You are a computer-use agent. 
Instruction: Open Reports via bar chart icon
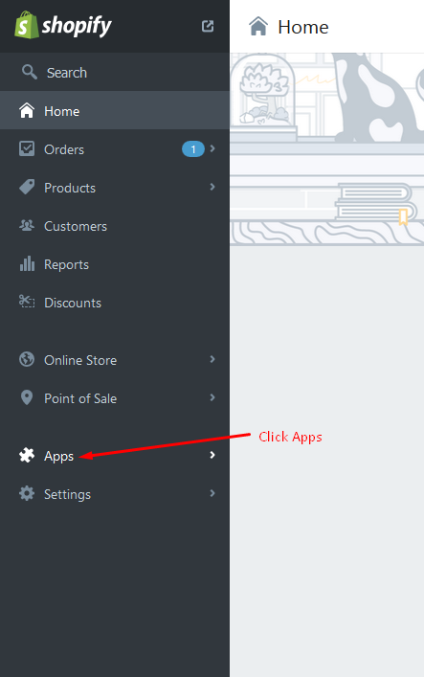coord(27,263)
